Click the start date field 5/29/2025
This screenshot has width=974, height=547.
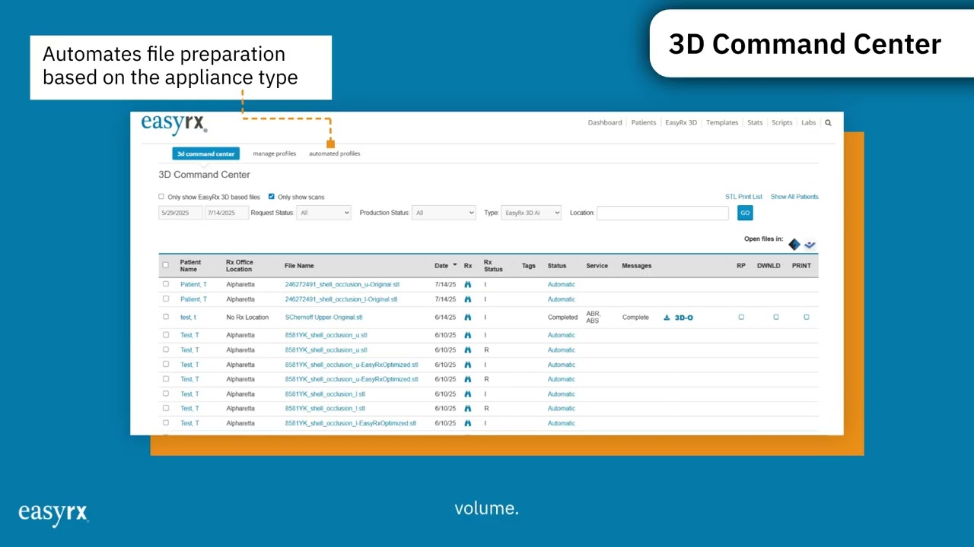coord(180,213)
